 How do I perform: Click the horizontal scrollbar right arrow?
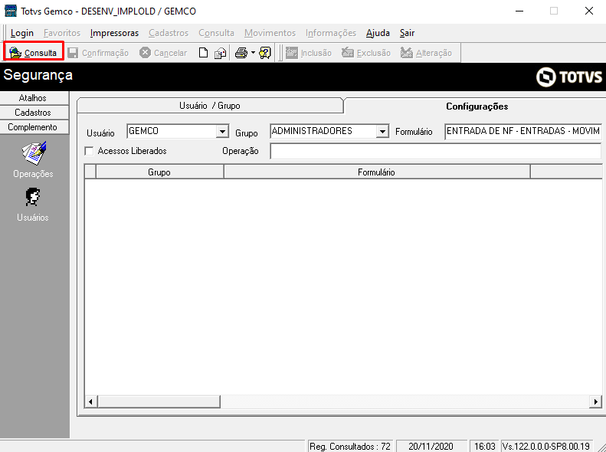pyautogui.click(x=595, y=401)
